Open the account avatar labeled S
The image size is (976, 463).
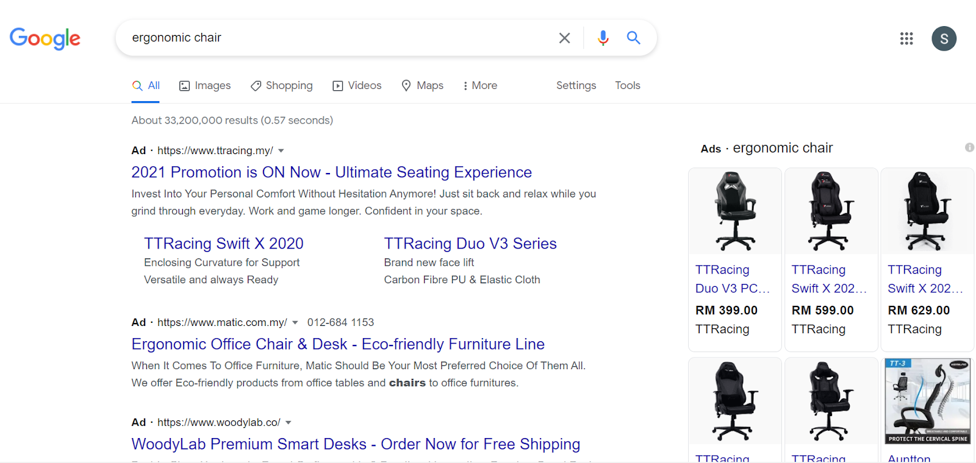944,38
